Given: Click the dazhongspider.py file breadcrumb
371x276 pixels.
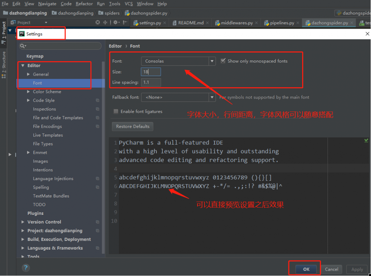Looking at the screenshot, I should point(146,13).
